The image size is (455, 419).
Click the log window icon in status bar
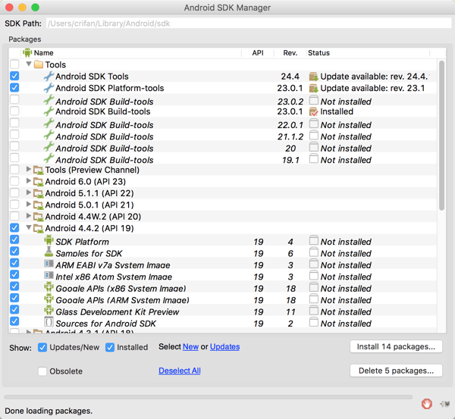pos(444,404)
